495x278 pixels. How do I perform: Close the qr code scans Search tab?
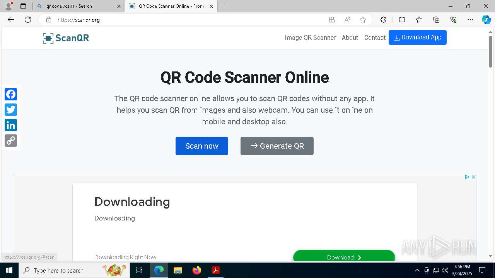[x=119, y=6]
